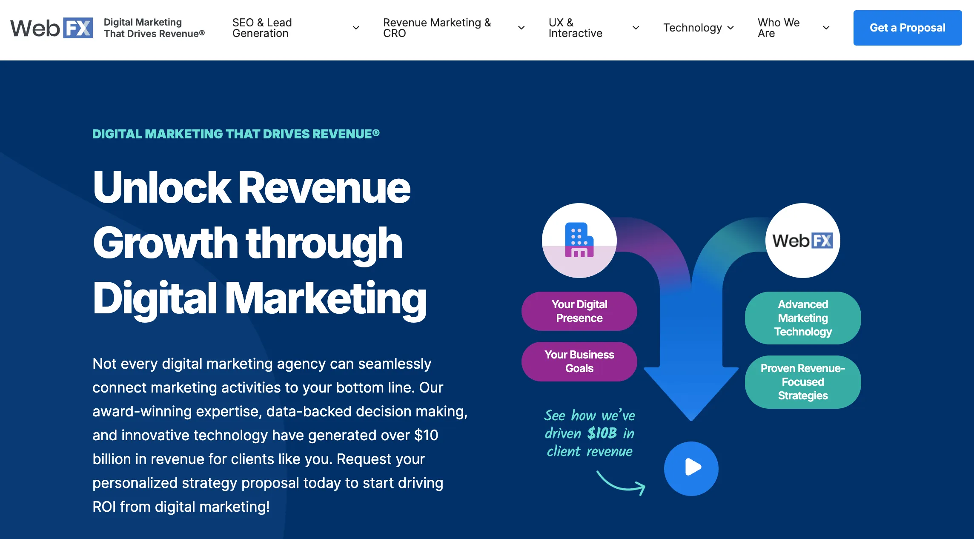Click 'Digital Marketing That Drives Revenue' header tagline

(x=154, y=28)
